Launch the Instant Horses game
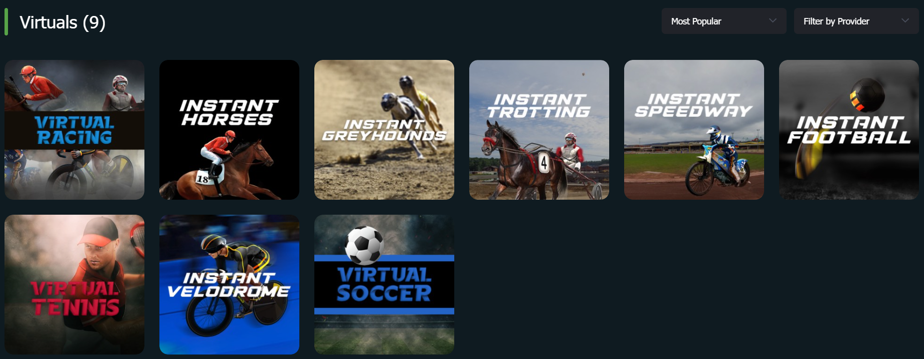 click(x=229, y=130)
